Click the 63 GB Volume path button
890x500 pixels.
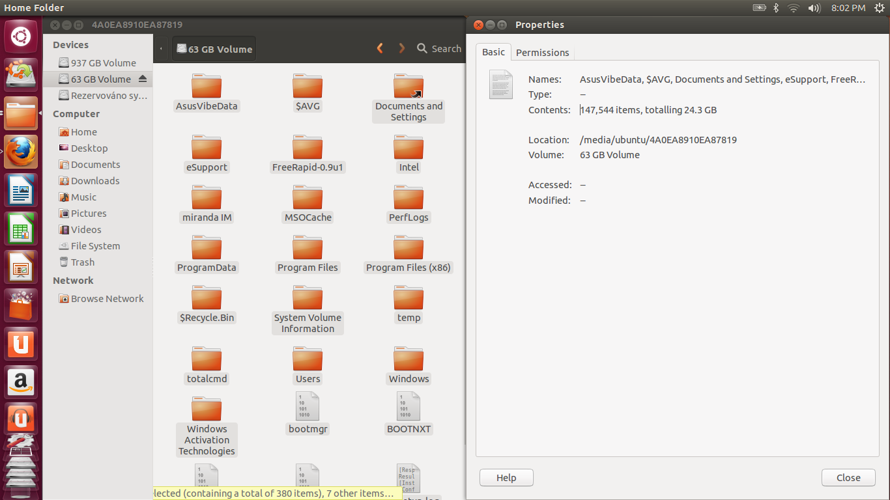point(214,49)
